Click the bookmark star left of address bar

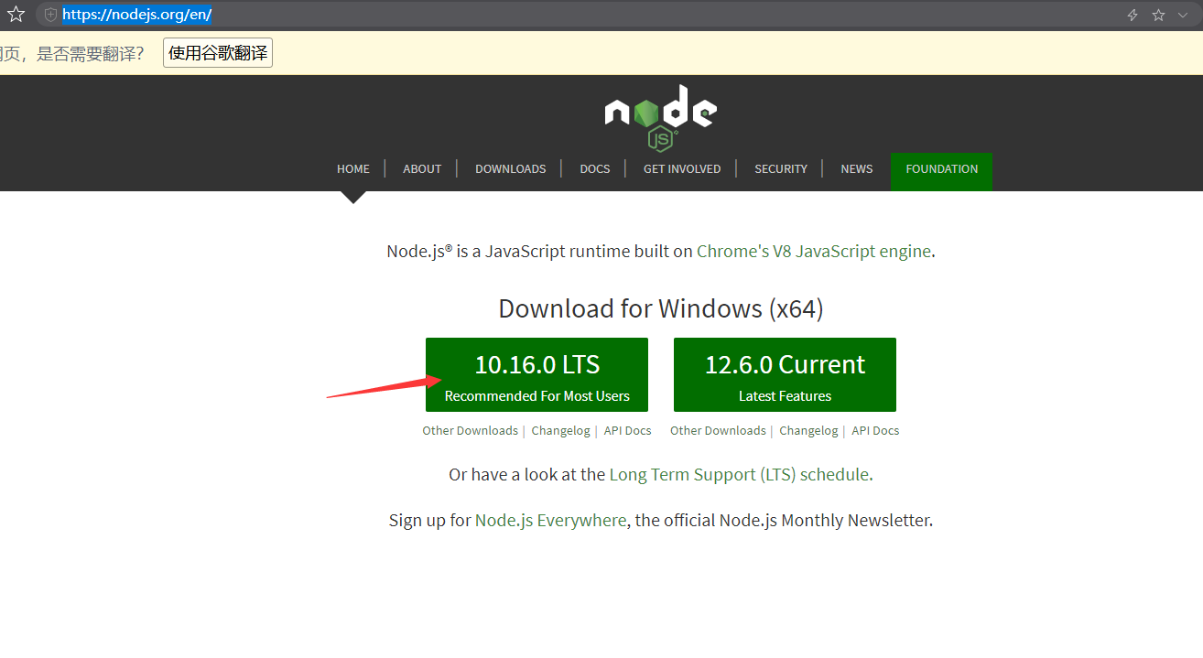tap(16, 15)
